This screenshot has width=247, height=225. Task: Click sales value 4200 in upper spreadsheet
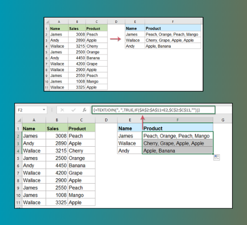click(77, 64)
